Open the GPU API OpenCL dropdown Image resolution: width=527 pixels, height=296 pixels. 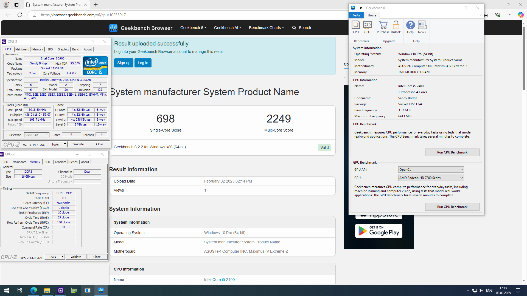(x=431, y=170)
